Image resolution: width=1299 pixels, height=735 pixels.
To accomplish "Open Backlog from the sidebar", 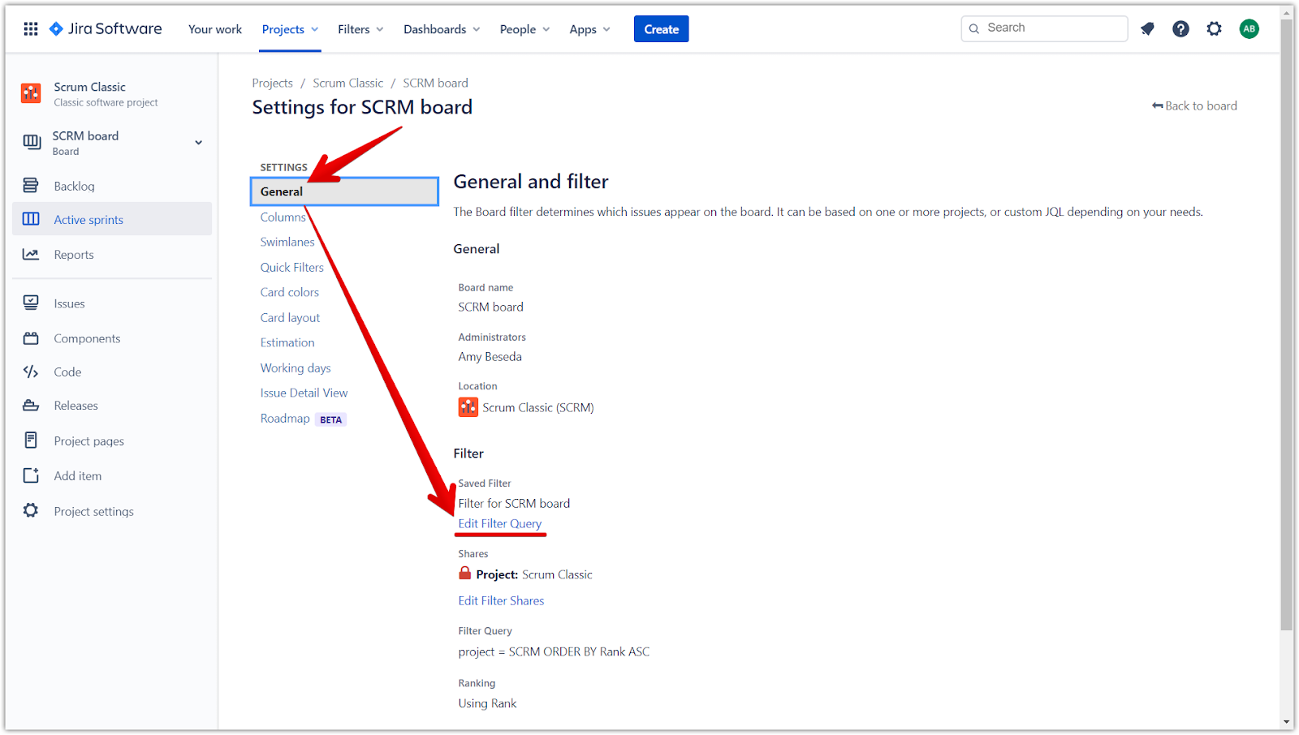I will click(74, 186).
